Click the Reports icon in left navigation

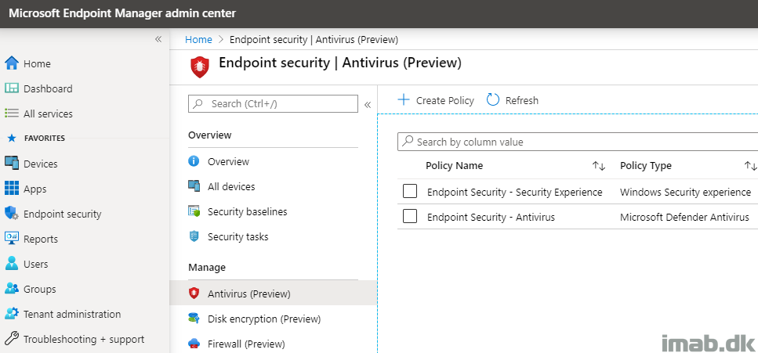tap(12, 239)
